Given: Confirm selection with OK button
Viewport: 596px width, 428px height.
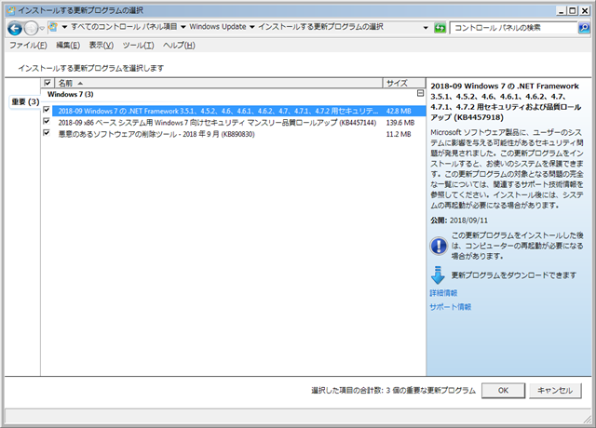Looking at the screenshot, I should click(503, 391).
